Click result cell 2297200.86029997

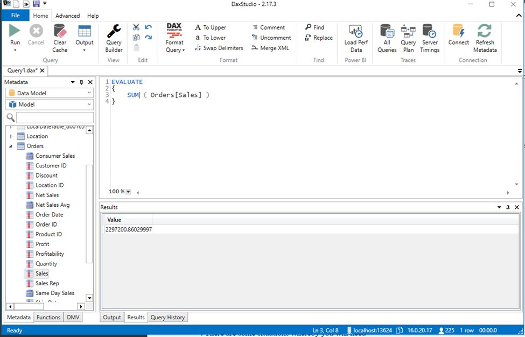click(x=129, y=229)
